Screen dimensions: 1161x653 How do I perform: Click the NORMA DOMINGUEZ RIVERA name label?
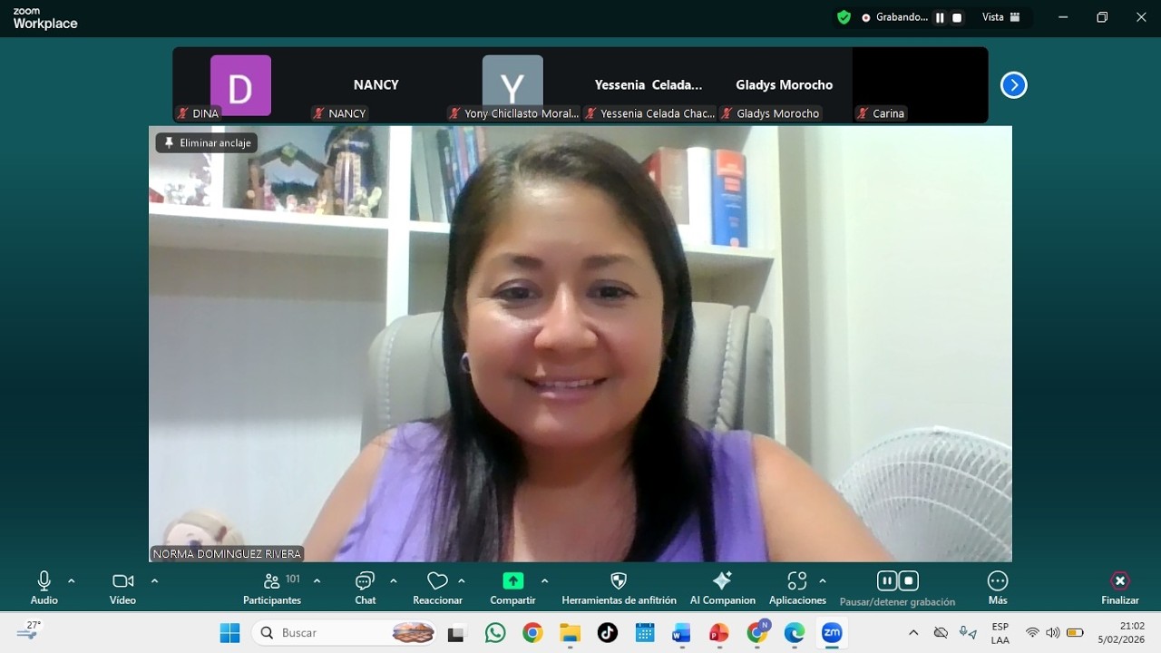click(227, 553)
